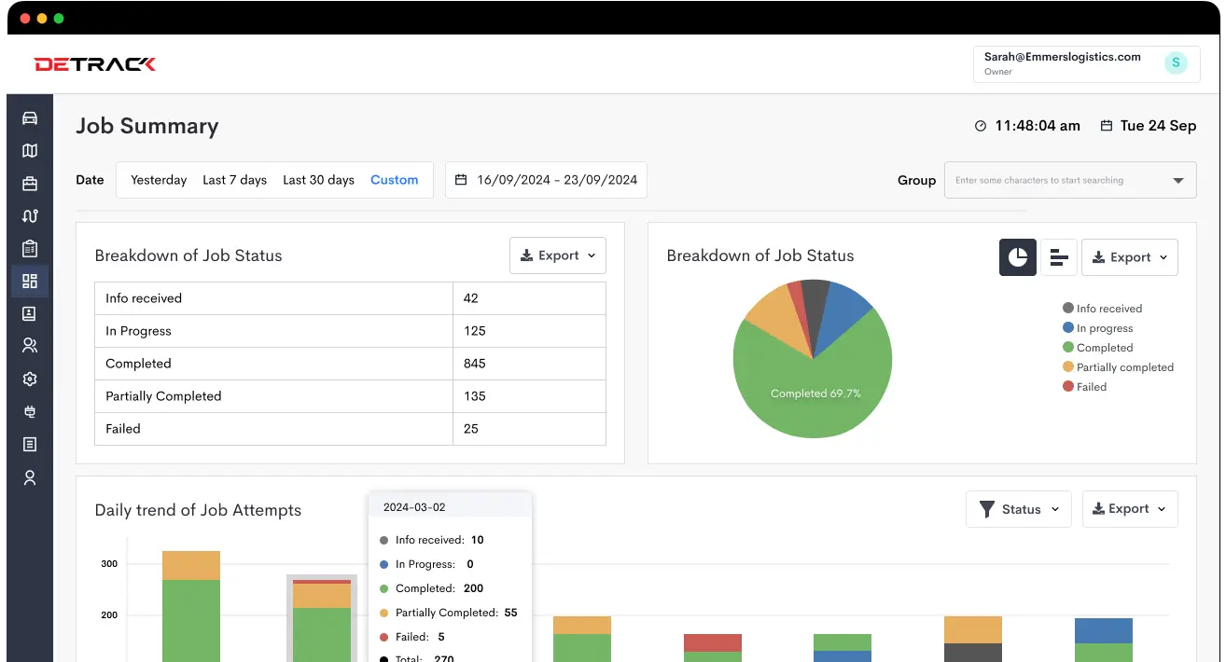
Task: Click the calendar icon next to Tue 24 Sep
Action: 1107,126
